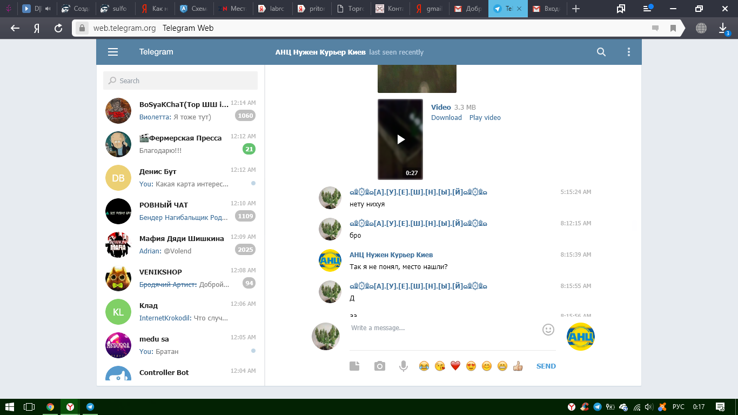Open the Windows action center notifications
Screen dimensions: 738x415
click(x=720, y=407)
